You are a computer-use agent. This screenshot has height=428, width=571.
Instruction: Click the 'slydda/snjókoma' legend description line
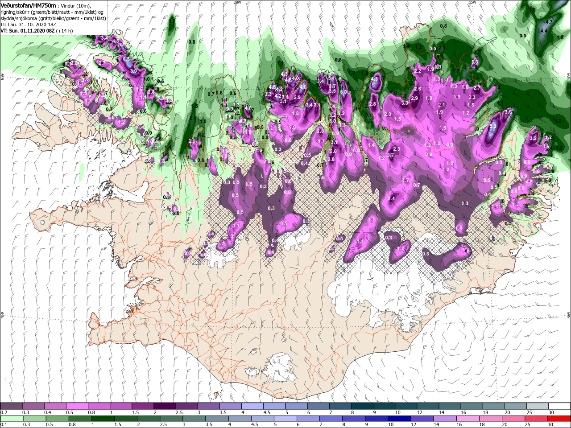(x=53, y=18)
